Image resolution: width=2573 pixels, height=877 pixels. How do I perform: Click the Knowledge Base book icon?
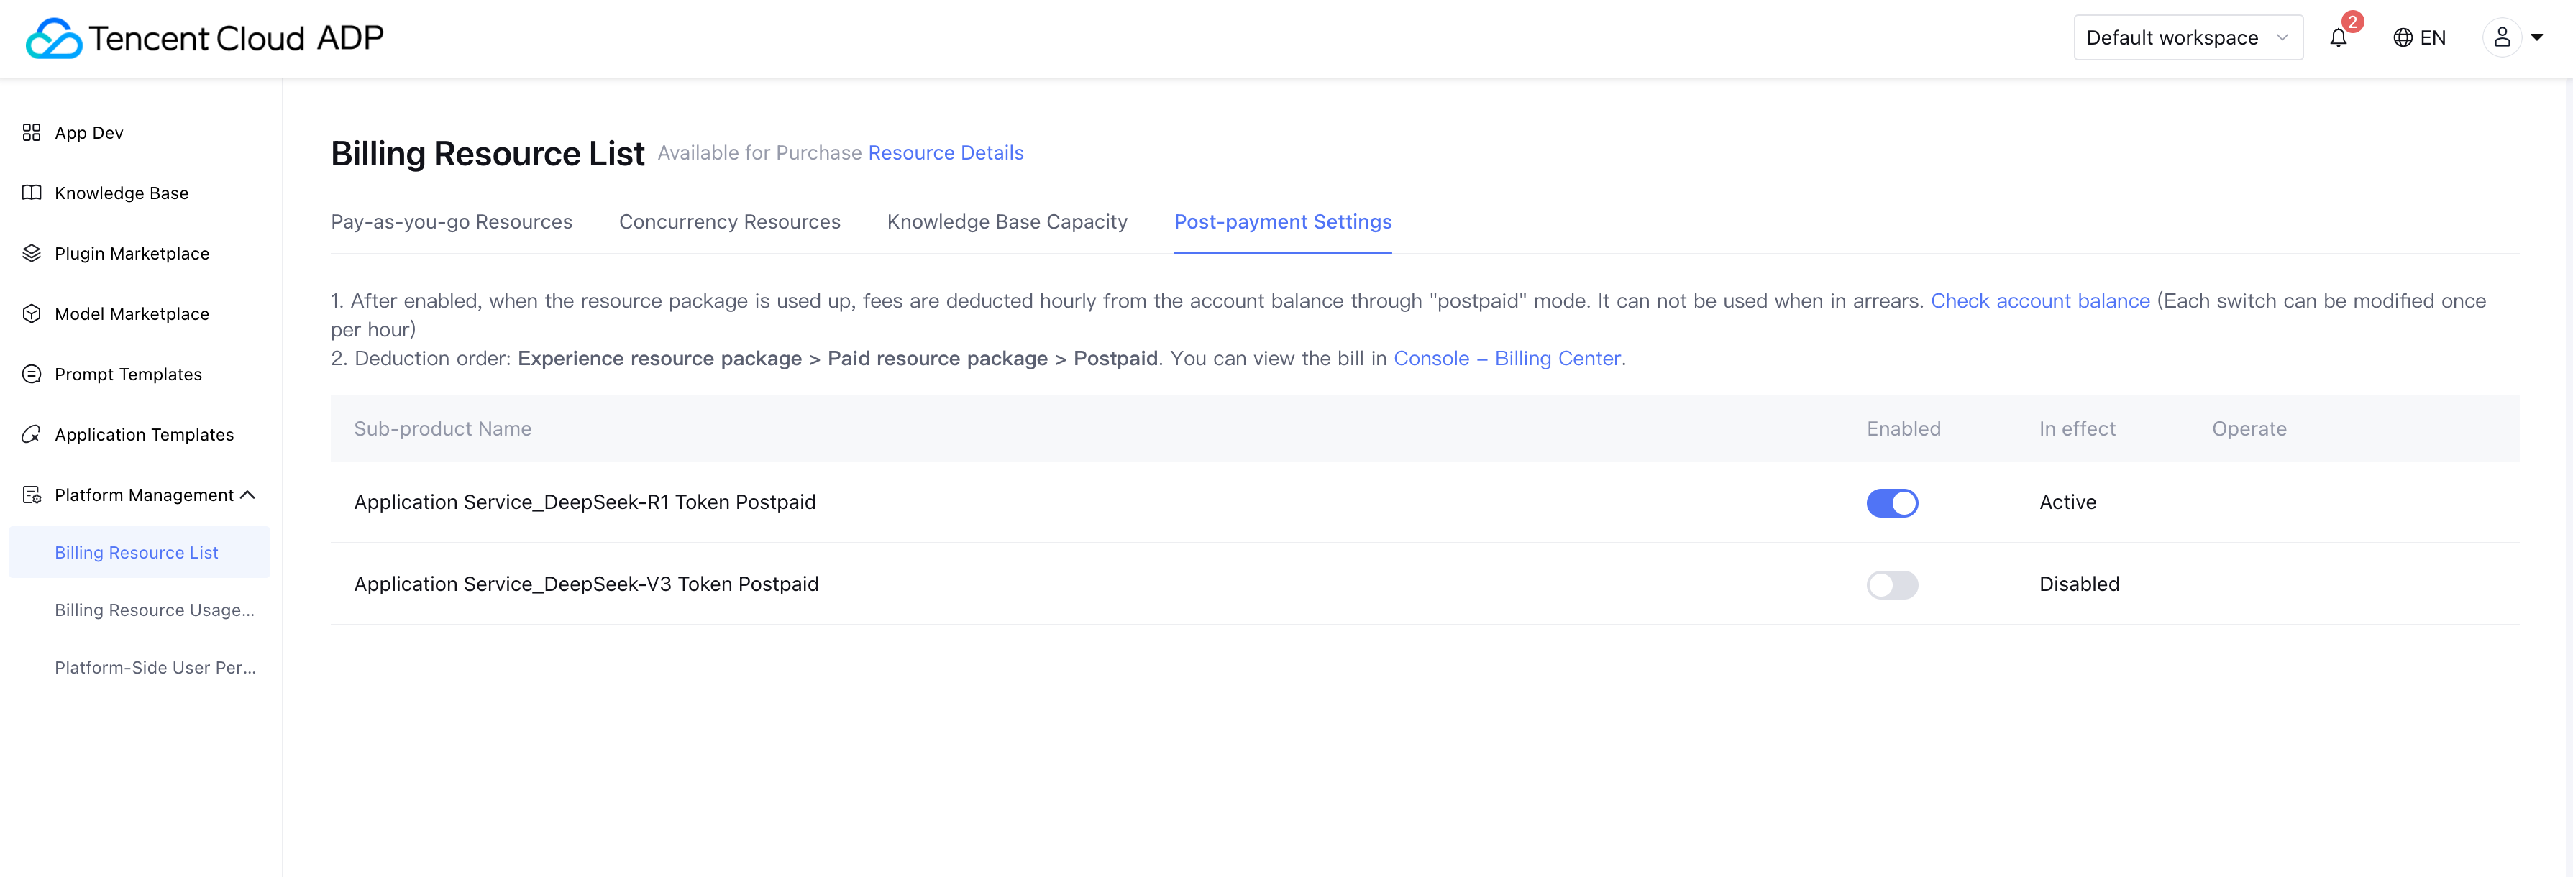(32, 193)
